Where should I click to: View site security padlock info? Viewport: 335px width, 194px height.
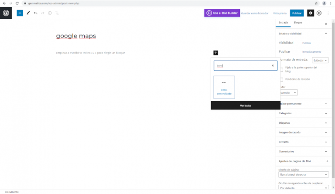click(25, 3)
